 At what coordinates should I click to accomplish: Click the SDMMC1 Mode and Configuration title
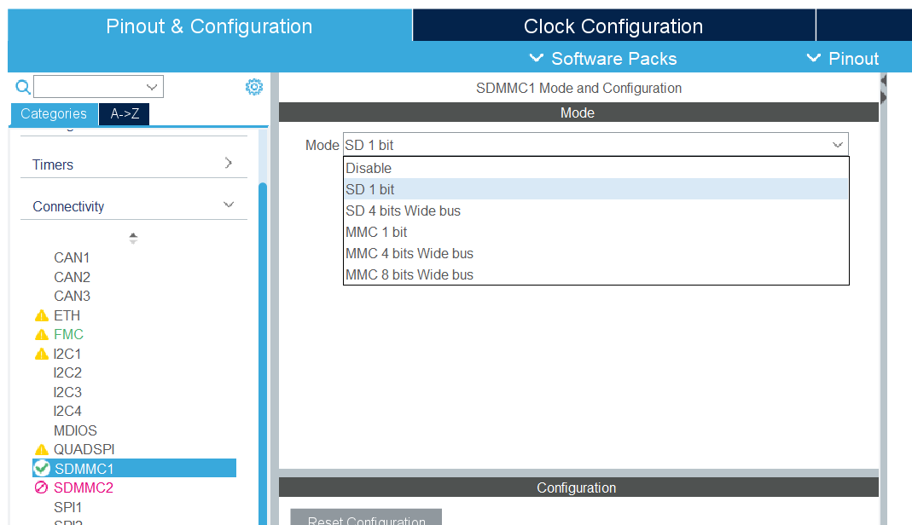click(578, 89)
